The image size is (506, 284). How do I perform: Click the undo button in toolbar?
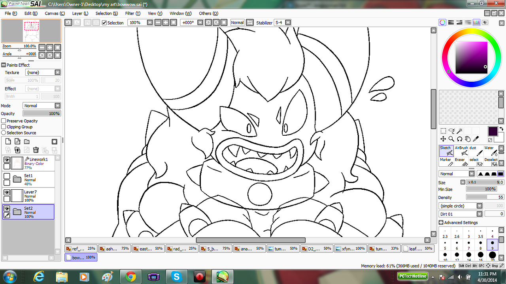68,23
